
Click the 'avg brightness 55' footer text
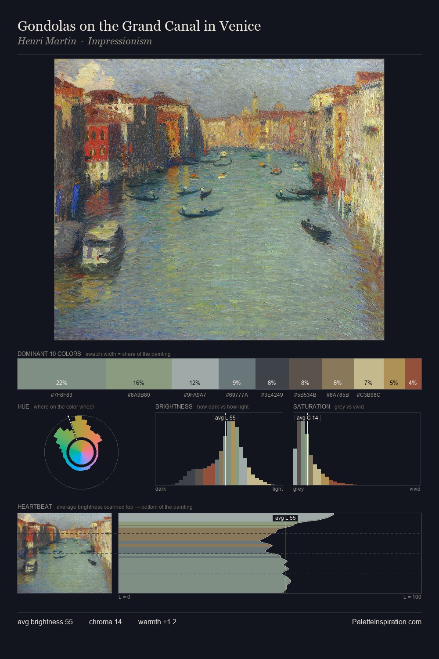coord(45,622)
